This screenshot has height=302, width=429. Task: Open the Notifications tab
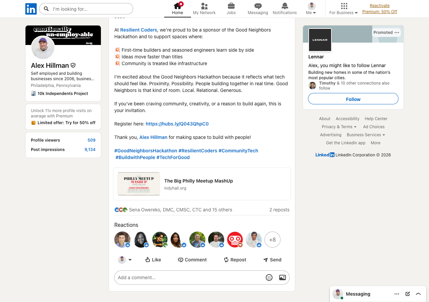pyautogui.click(x=285, y=9)
